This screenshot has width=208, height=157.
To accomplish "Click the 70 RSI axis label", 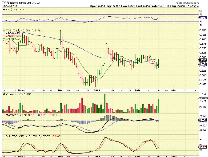I will [201, 14].
